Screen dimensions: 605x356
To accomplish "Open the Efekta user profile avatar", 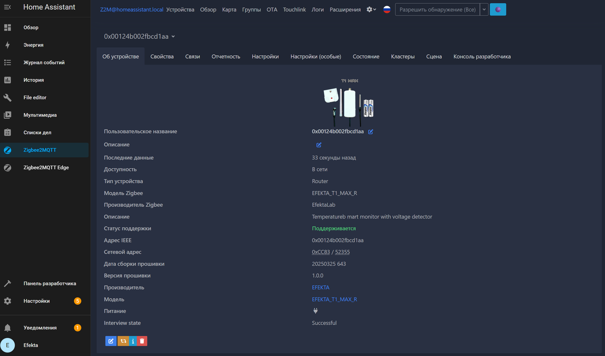I will 8,345.
